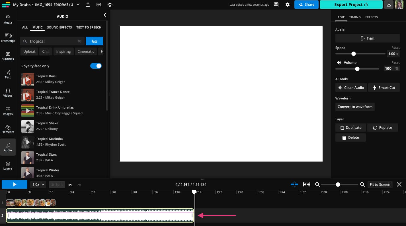Adjust the Volume slider handle

[357, 69]
